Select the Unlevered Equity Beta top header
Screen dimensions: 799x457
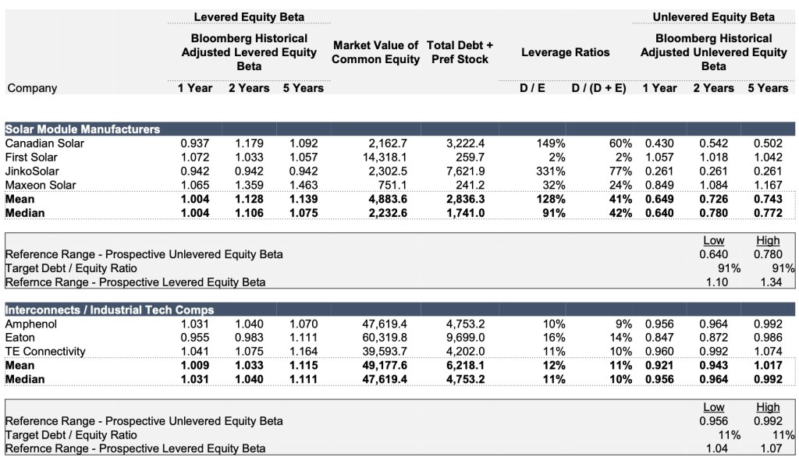coord(713,17)
